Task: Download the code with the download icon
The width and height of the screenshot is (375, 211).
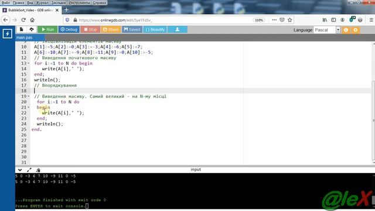Action: click(x=178, y=29)
